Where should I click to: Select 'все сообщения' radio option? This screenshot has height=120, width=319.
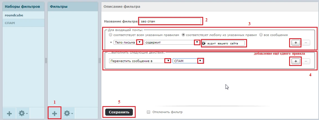(261, 35)
